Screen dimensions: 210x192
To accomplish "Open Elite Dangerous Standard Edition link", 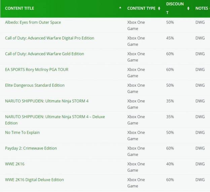I will [35, 85].
